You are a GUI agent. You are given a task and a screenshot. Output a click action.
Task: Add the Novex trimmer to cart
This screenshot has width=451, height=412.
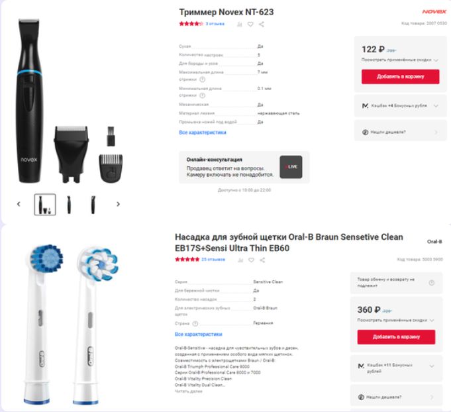(401, 77)
